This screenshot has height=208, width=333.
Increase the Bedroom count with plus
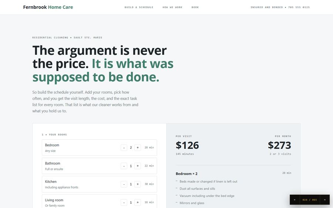(138, 147)
